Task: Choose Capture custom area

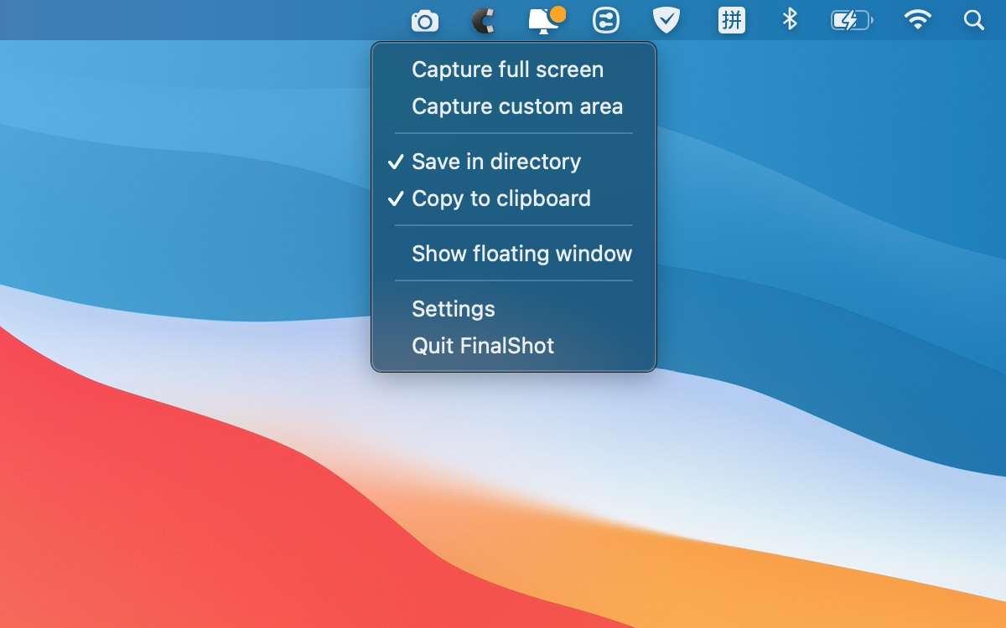Action: (514, 106)
